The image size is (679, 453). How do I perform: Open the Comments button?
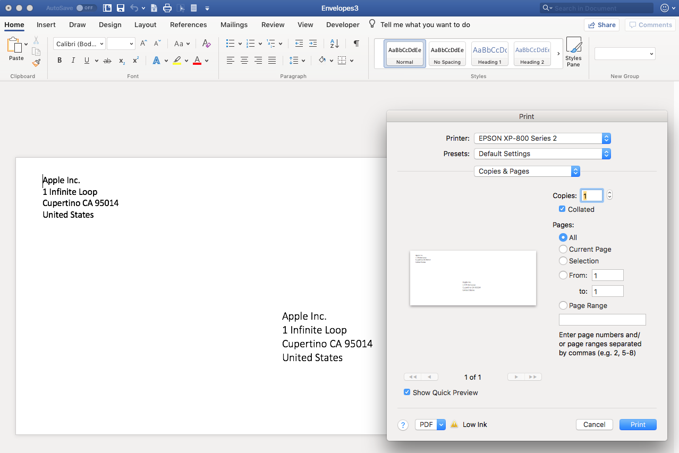coord(650,25)
